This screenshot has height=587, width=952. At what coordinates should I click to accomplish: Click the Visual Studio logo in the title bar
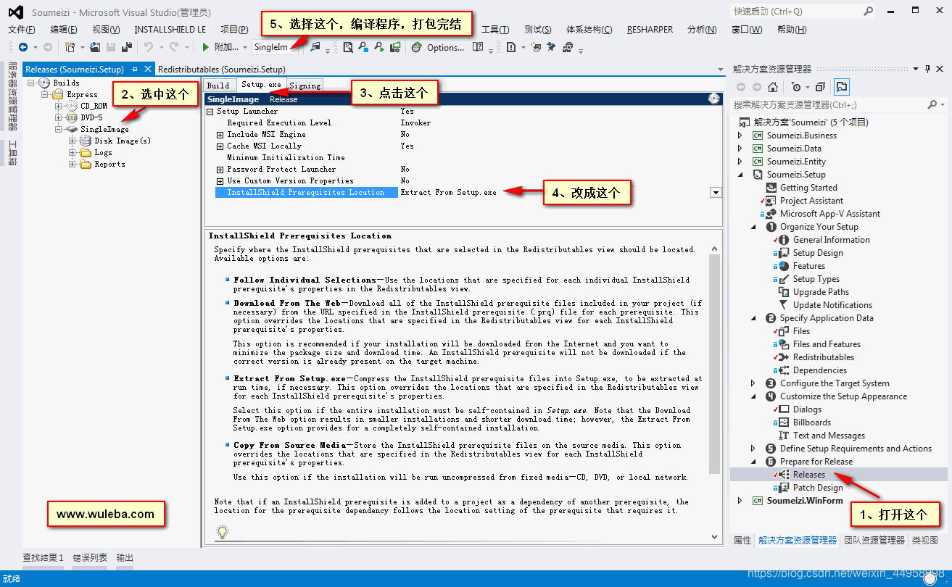click(x=15, y=12)
